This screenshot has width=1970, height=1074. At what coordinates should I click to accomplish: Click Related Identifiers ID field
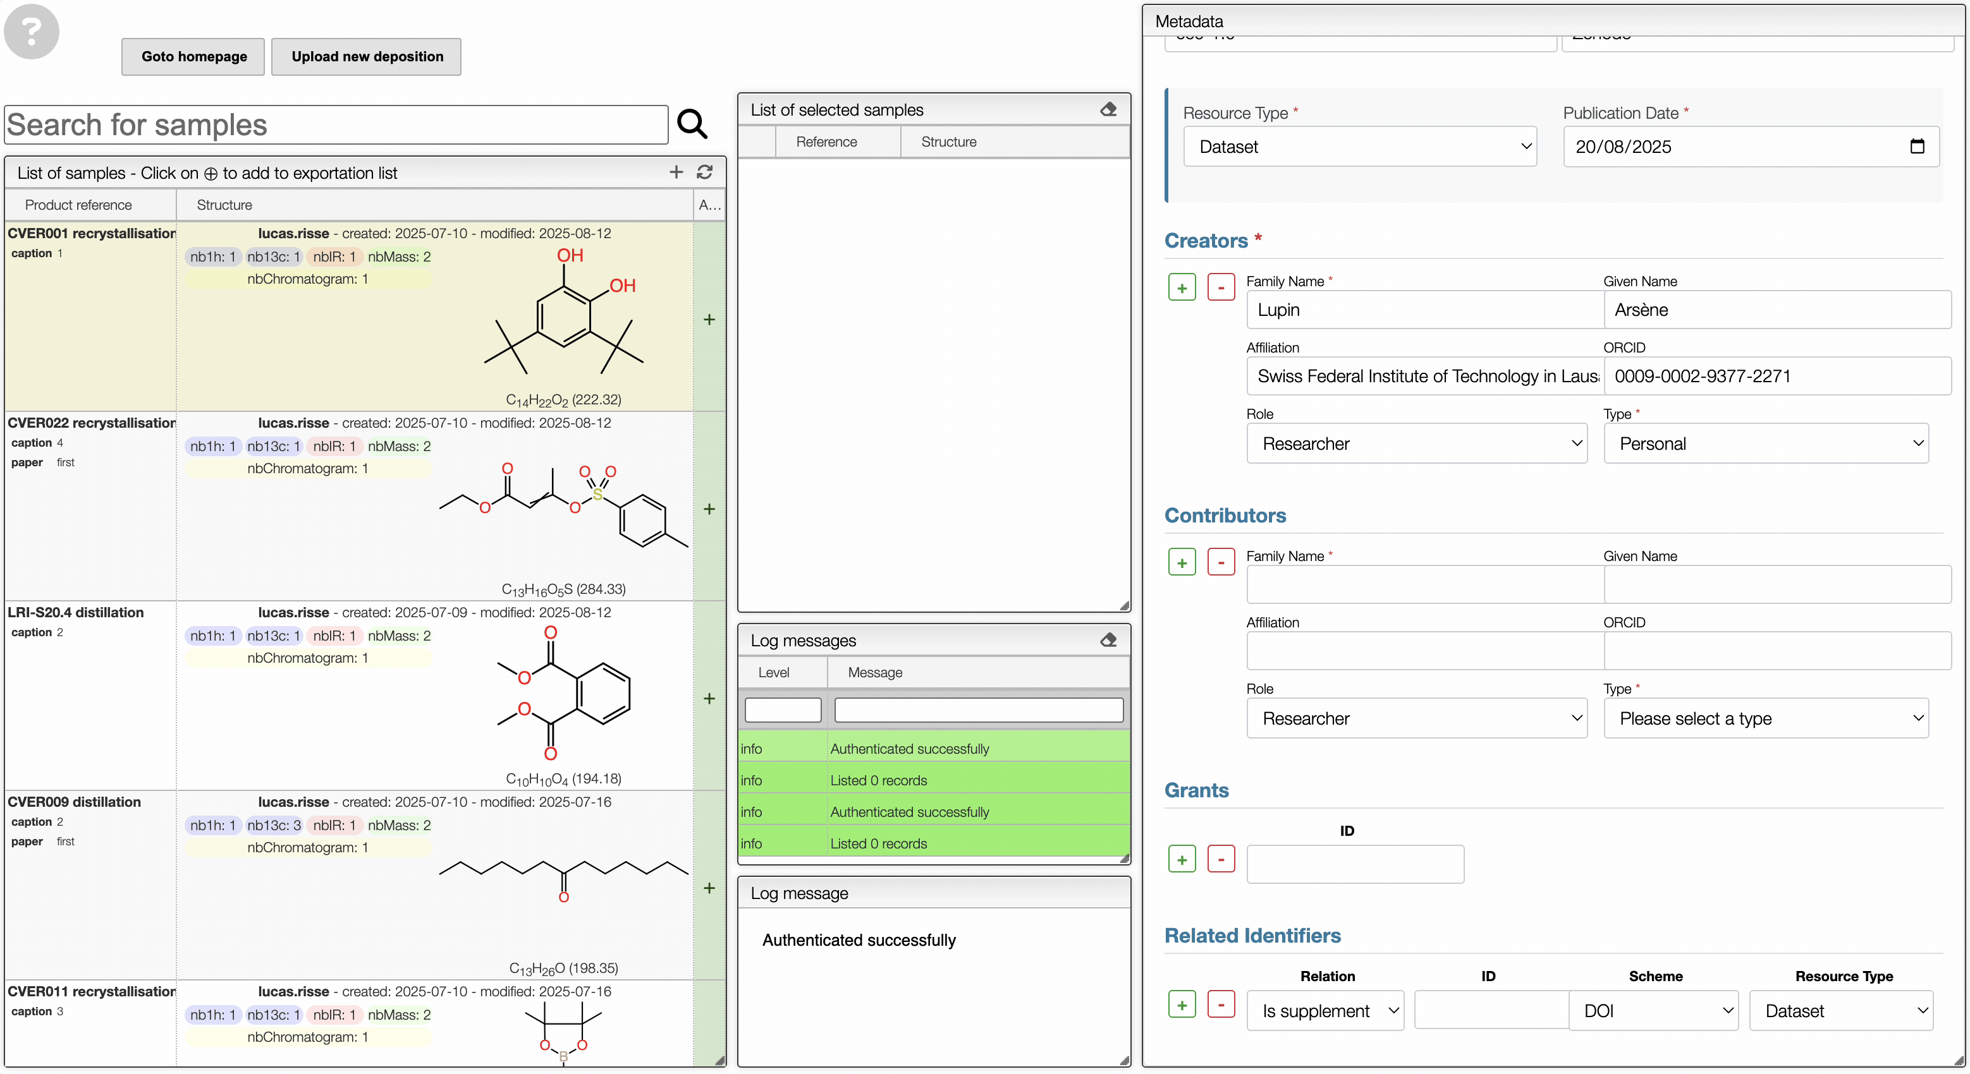tap(1491, 1011)
